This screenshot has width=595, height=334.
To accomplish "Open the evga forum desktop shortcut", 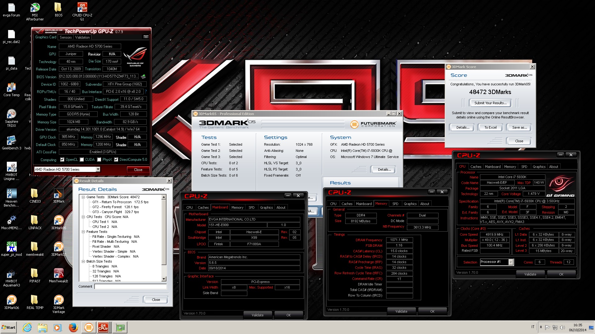I will [x=11, y=10].
